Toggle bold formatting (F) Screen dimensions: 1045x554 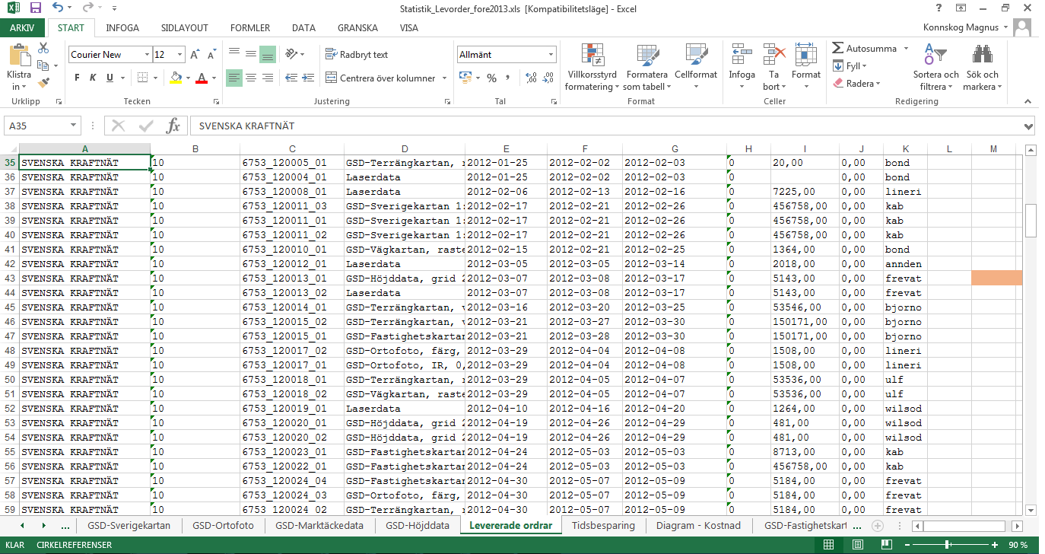[77, 78]
